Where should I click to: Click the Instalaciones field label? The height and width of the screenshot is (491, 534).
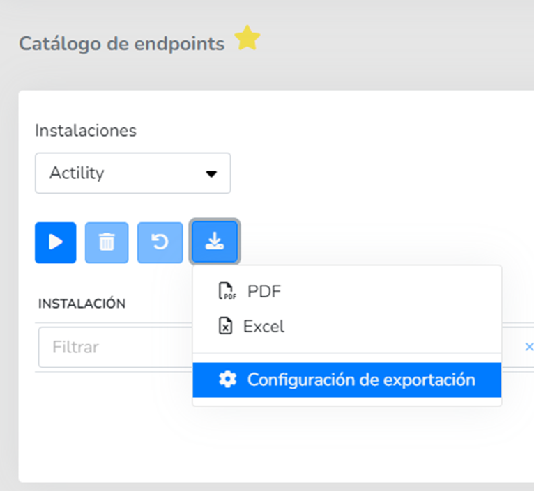pyautogui.click(x=86, y=130)
